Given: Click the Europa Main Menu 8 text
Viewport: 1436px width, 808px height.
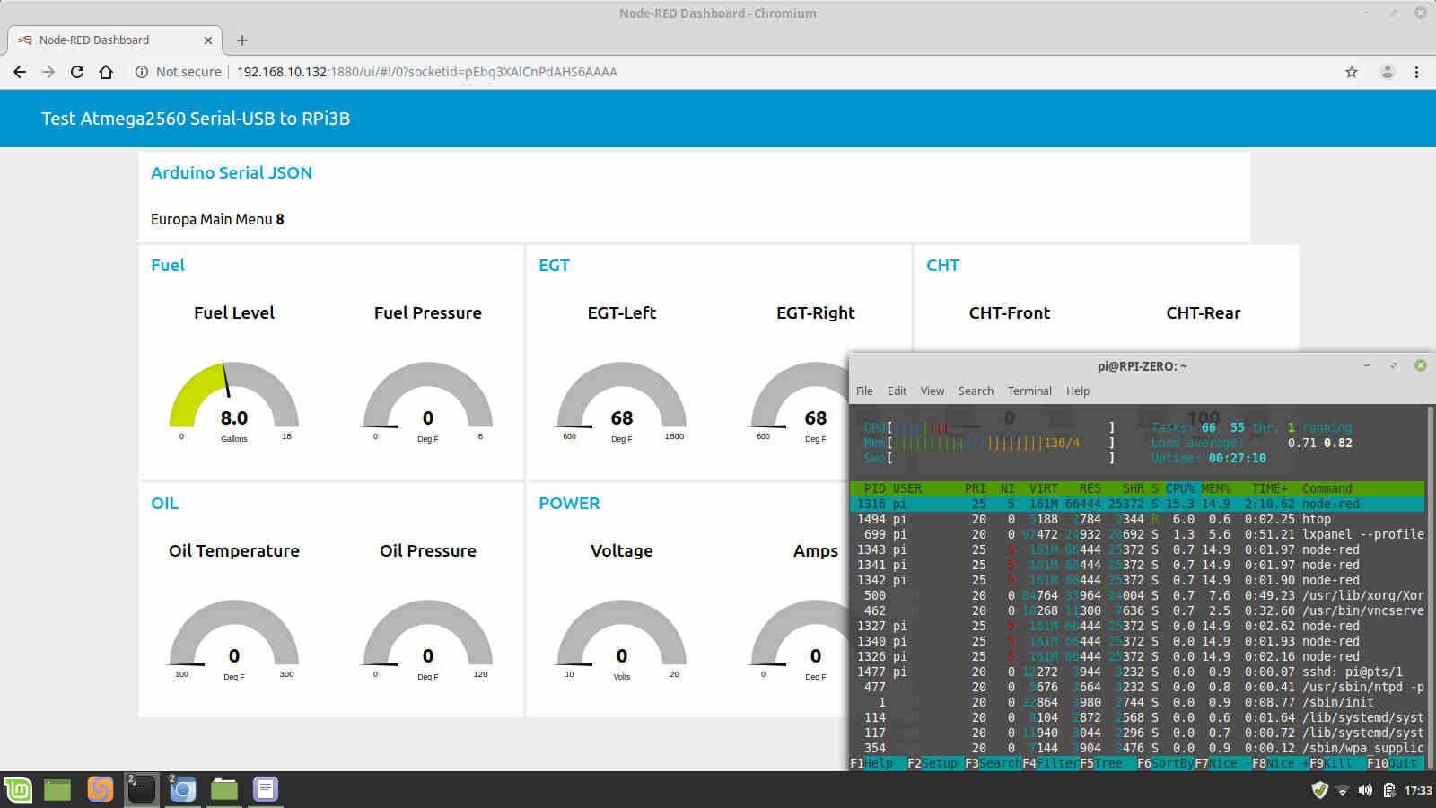Looking at the screenshot, I should 217,219.
